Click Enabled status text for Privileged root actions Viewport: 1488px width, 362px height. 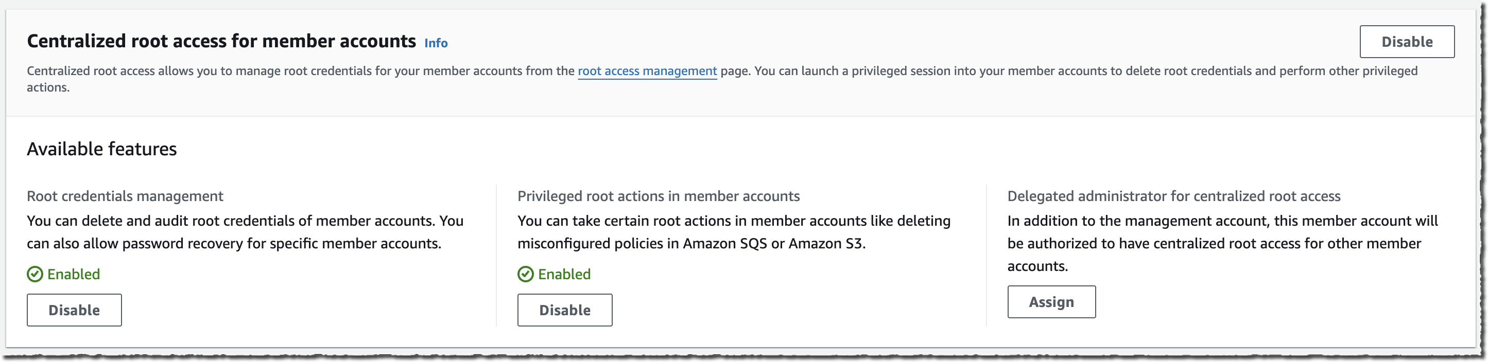click(564, 275)
